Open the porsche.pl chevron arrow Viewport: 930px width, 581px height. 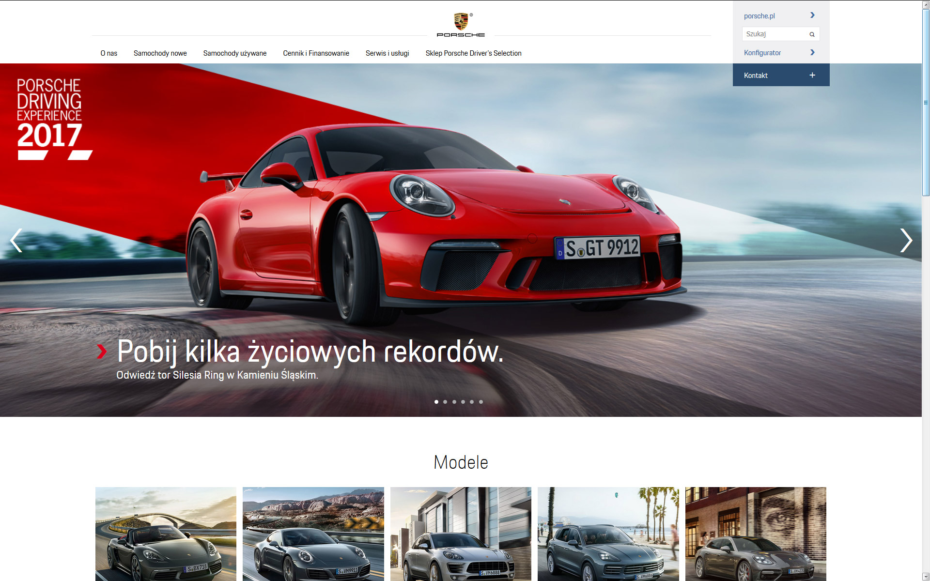coord(812,15)
